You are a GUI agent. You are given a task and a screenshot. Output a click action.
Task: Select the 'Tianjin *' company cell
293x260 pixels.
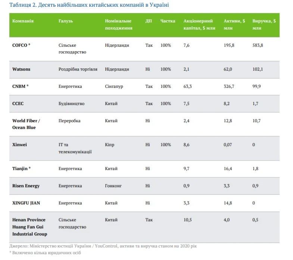click(x=21, y=169)
